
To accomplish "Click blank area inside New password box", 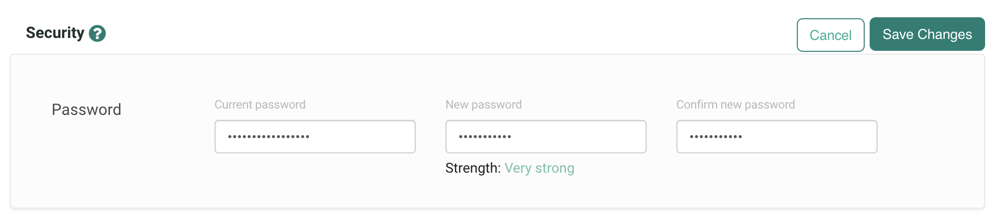I will 580,137.
